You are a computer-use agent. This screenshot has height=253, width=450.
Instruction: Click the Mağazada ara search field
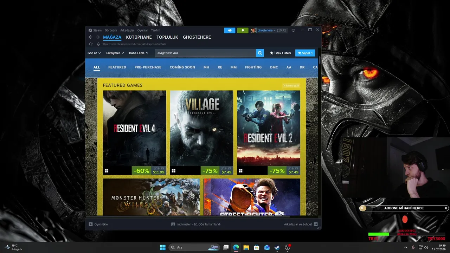tap(205, 53)
